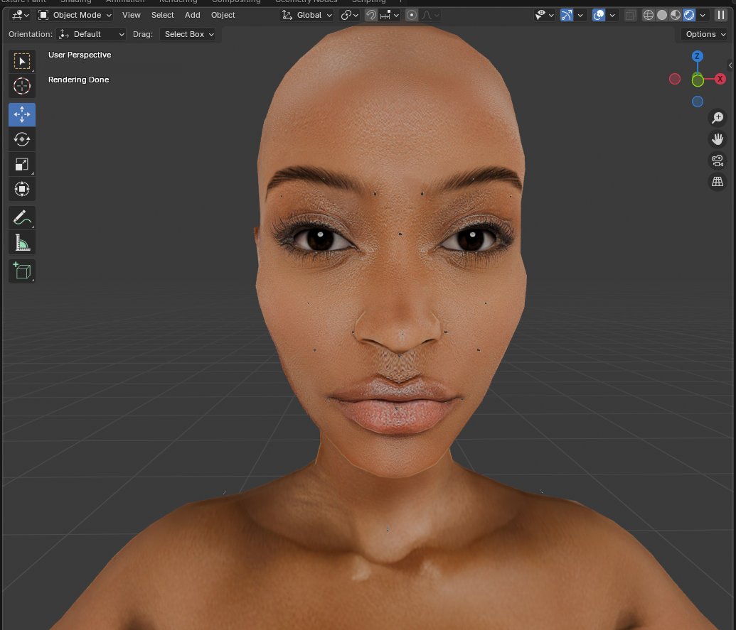Open the Object menu
The image size is (736, 630).
[223, 15]
